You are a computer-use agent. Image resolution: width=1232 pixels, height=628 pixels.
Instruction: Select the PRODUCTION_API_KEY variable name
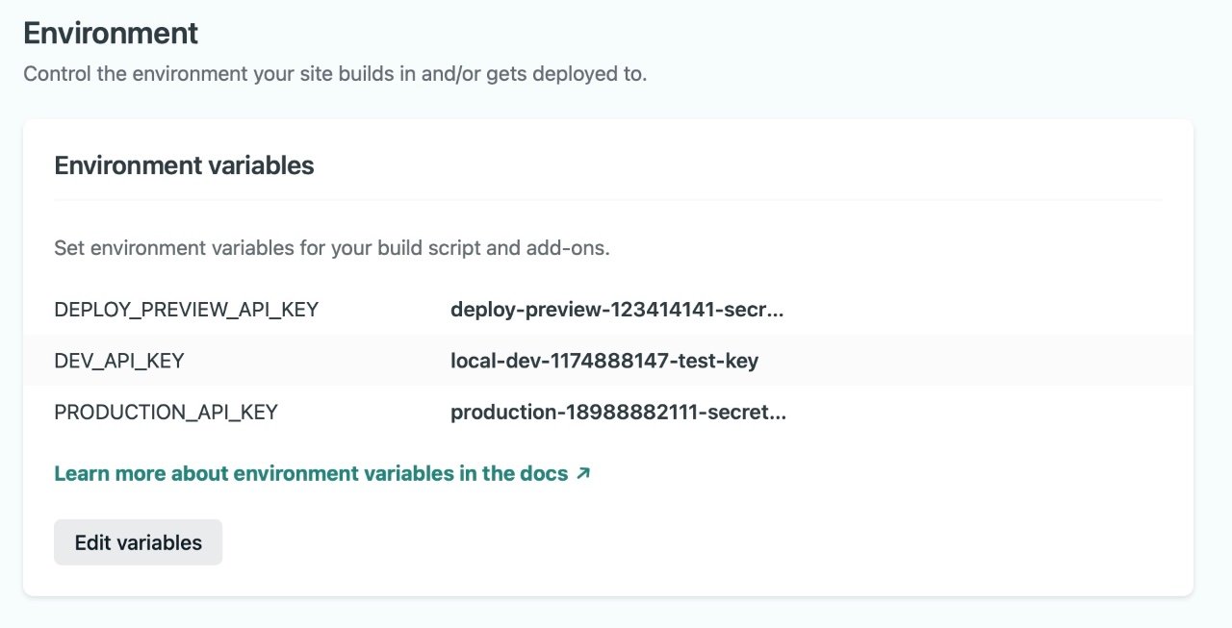tap(166, 412)
